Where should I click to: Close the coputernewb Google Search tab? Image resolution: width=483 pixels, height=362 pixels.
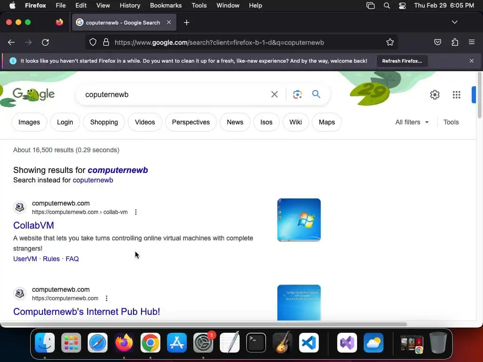pyautogui.click(x=169, y=22)
